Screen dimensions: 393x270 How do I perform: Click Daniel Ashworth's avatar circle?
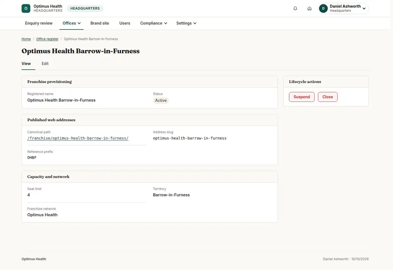(x=324, y=9)
